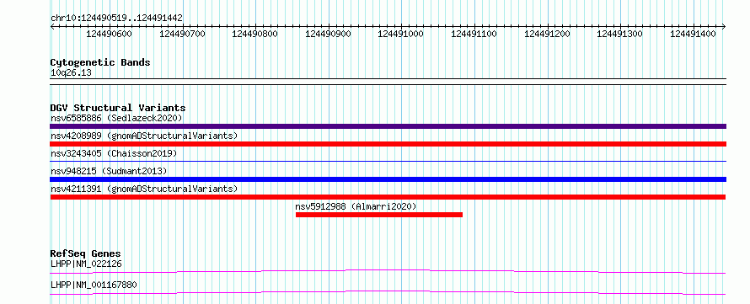Click the chr10:124490519..124491442 region label

116,19
